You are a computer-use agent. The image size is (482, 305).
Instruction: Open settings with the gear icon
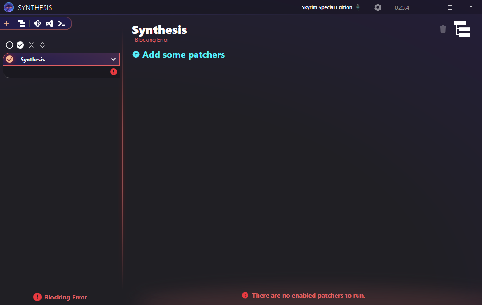click(x=378, y=7)
